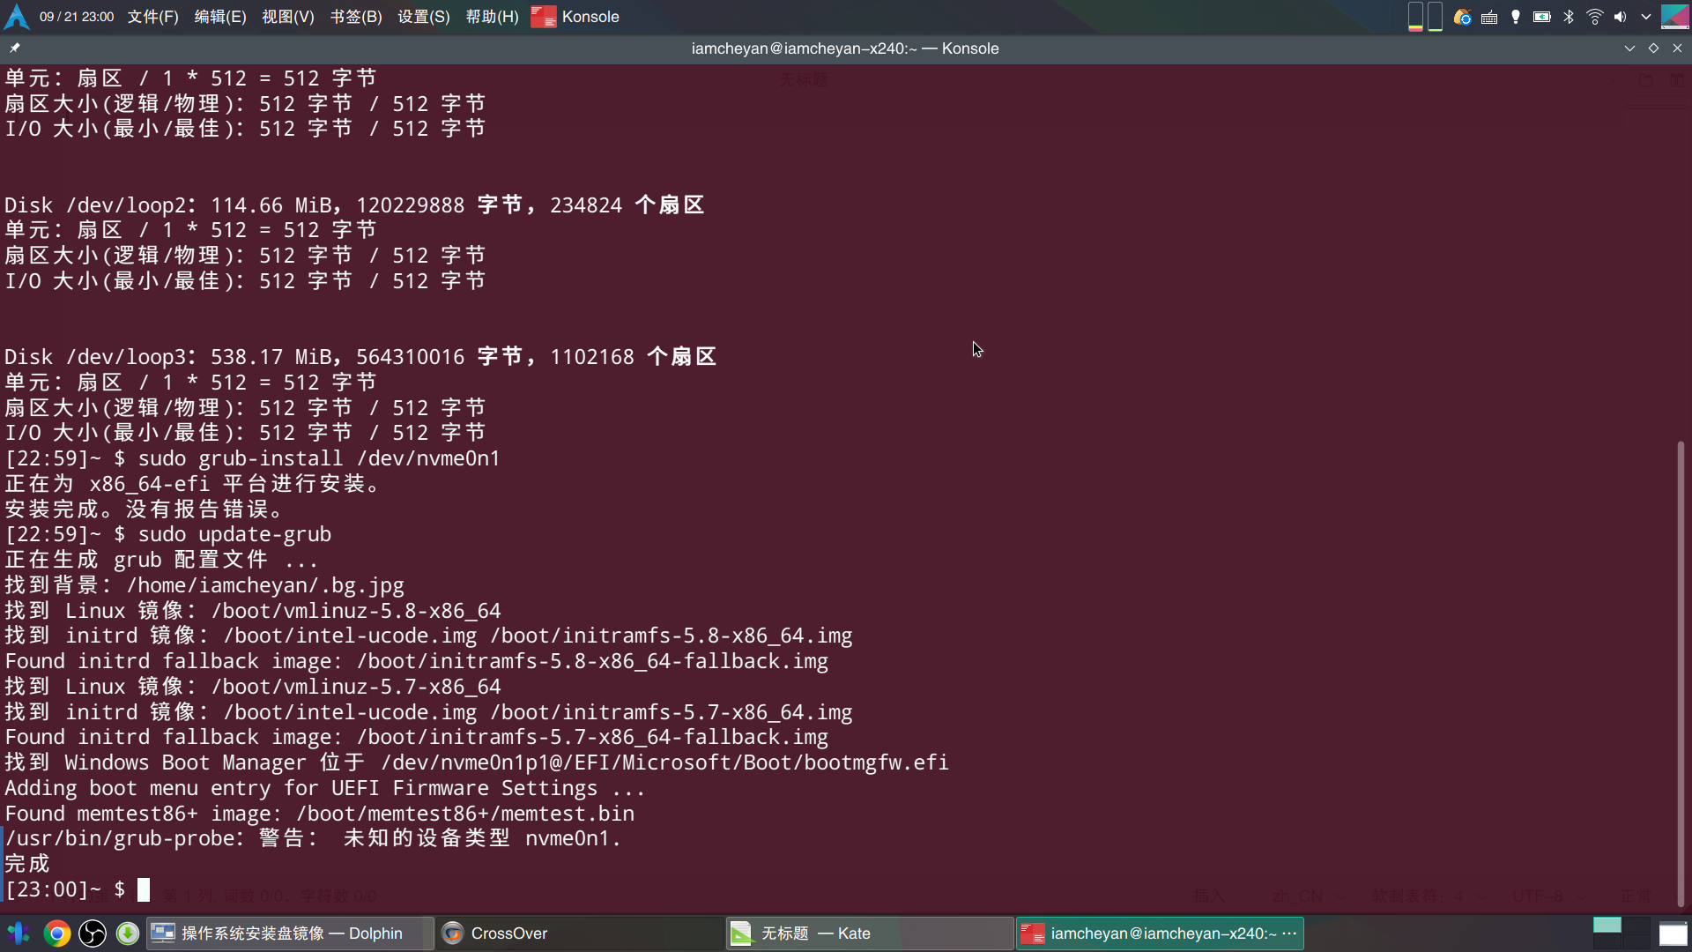The width and height of the screenshot is (1692, 952).
Task: Click the Bluetooth icon in the system tray
Action: pyautogui.click(x=1569, y=17)
